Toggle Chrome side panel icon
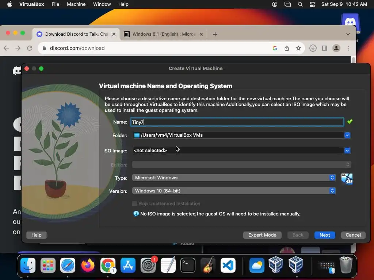Screen dimensions: 374x280 [324, 48]
